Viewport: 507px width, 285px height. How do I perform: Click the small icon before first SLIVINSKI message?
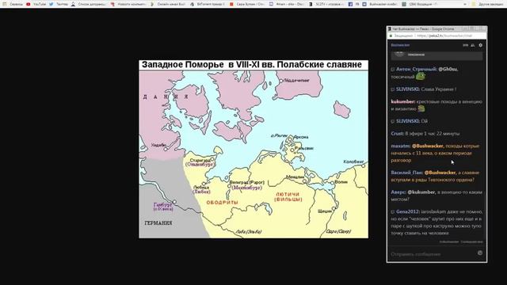393,89
